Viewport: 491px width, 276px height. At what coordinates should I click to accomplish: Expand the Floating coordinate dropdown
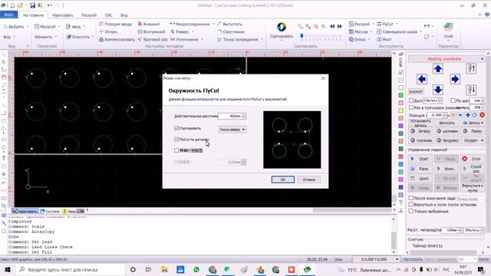coord(482,59)
